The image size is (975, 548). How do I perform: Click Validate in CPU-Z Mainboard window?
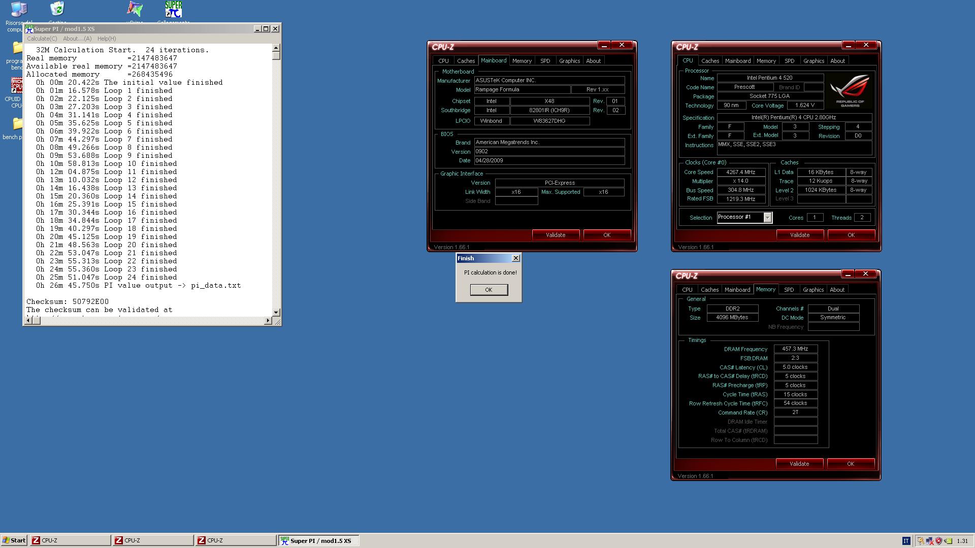(x=556, y=235)
